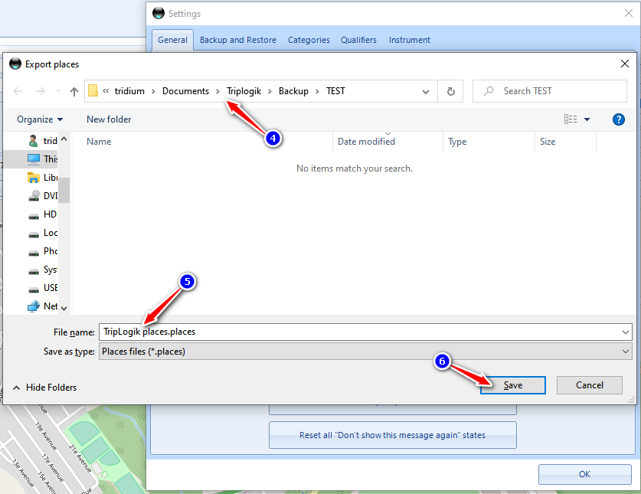
Task: Click into the Search TEST field
Action: click(550, 91)
